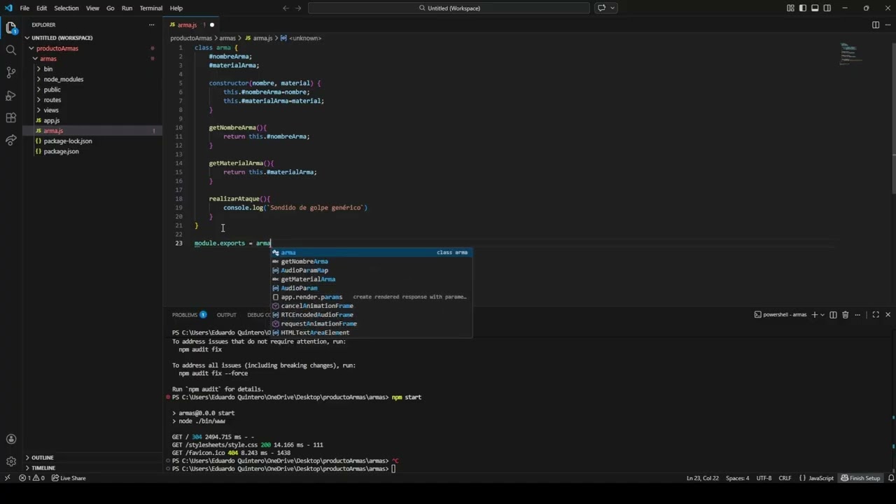Open the Edit menu
Image resolution: width=896 pixels, height=504 pixels.
tap(42, 8)
